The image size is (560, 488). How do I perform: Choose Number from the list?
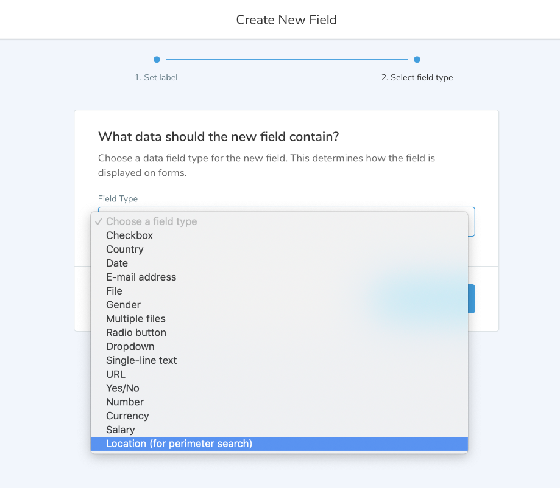[125, 402]
